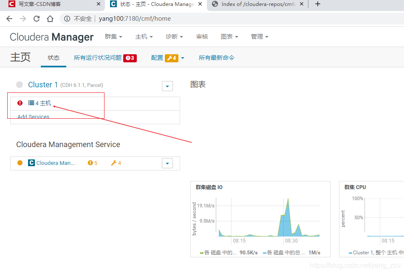Open the 群集磁盘 IO chart title

(x=209, y=187)
